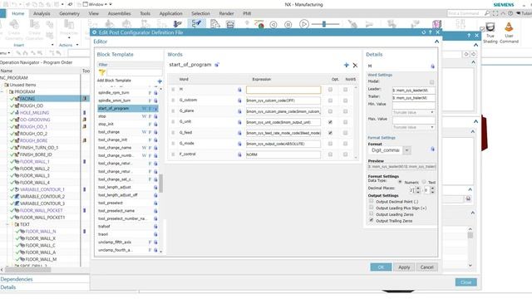Click lock icon on G_mode word row
This screenshot has height=299, width=532.
click(239, 144)
